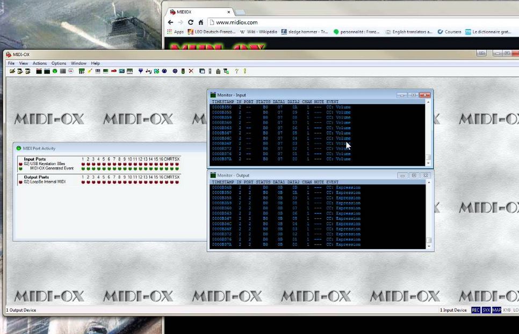
Task: Toggle the SYX status bar indicator
Action: (486, 310)
